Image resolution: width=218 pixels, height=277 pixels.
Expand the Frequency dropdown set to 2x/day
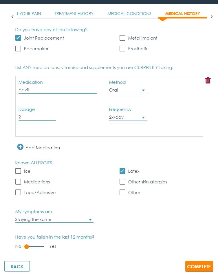tap(128, 117)
